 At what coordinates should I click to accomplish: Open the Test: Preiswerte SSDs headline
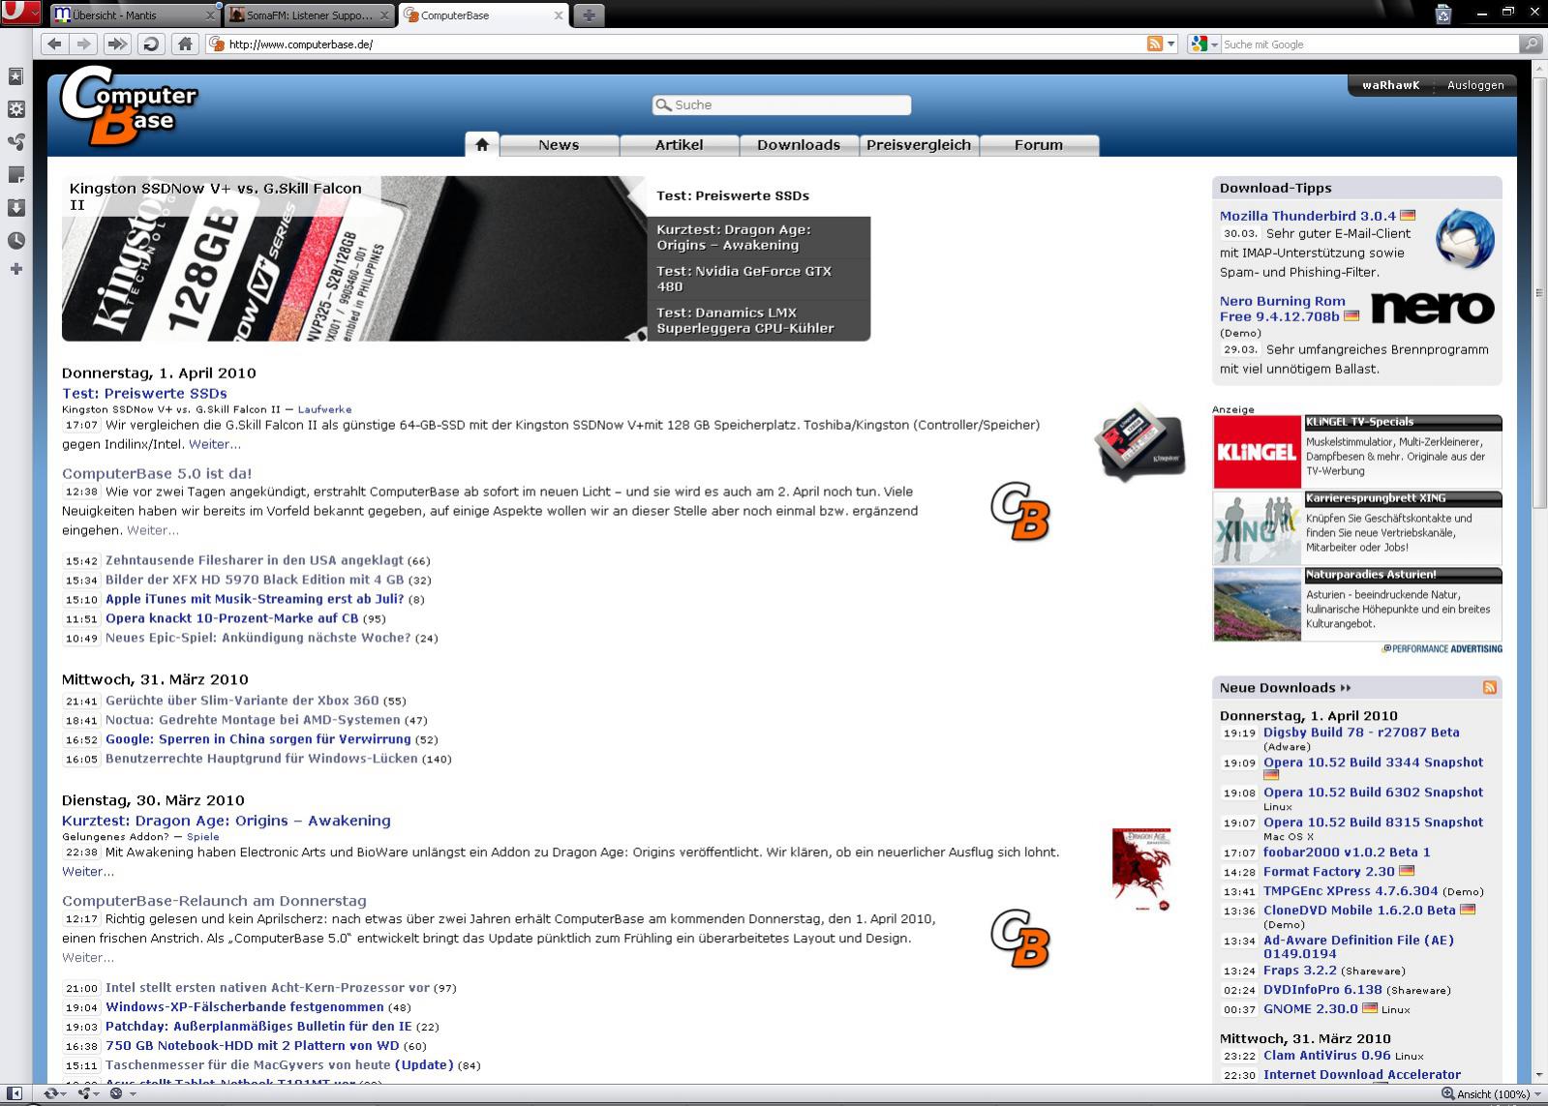[144, 393]
